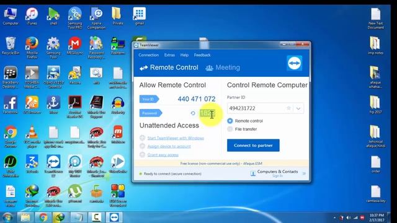The width and height of the screenshot is (397, 223).
Task: Toggle the Assign device to account status circle
Action: 142,146
